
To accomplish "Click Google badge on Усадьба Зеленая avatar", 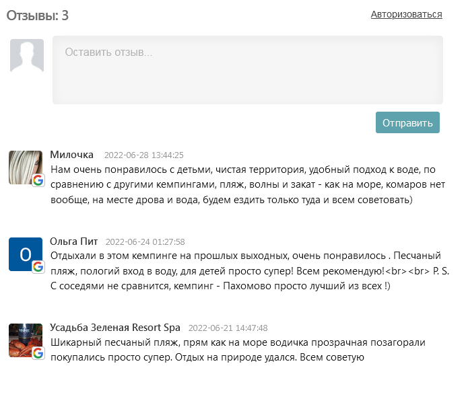I will (x=38, y=353).
